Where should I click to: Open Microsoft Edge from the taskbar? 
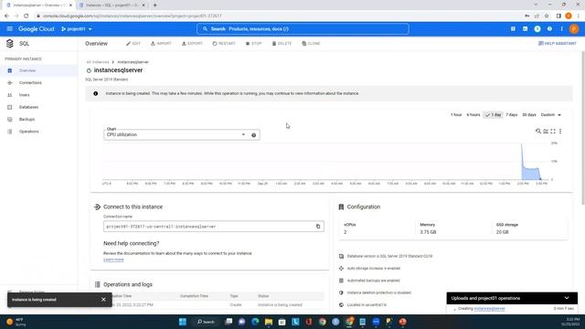[x=255, y=322]
